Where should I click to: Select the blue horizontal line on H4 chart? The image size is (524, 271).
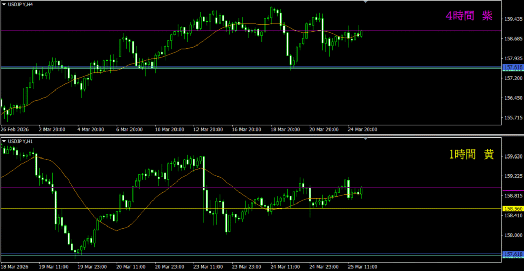pos(205,67)
